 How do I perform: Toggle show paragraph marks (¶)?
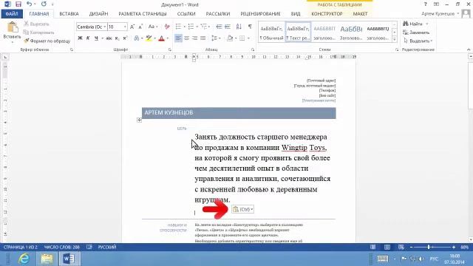[250, 27]
